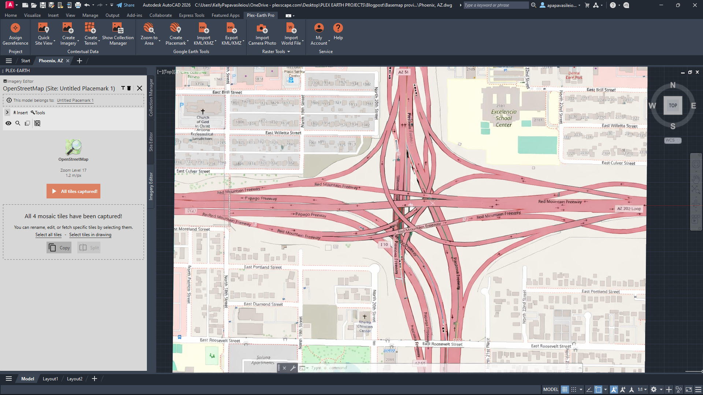Click Select tiles in drawing link
The width and height of the screenshot is (703, 395).
click(x=90, y=235)
